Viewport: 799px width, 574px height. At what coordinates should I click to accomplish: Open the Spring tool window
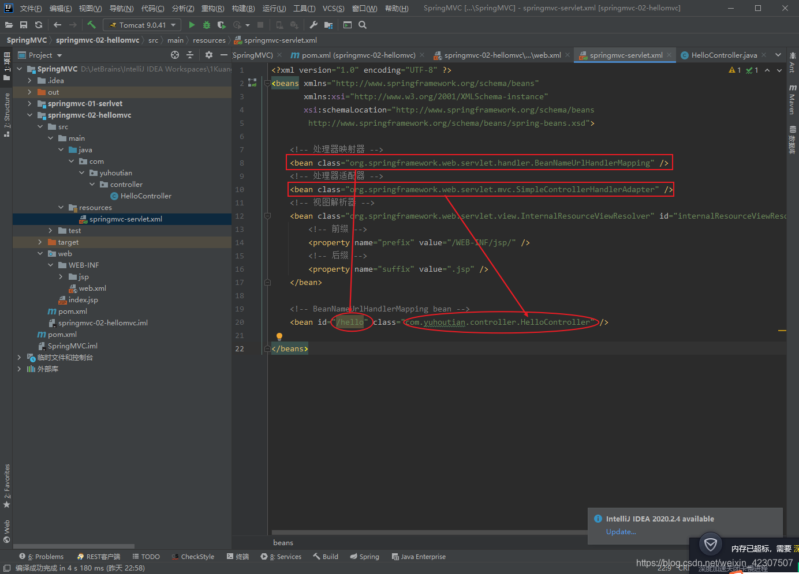click(x=364, y=557)
